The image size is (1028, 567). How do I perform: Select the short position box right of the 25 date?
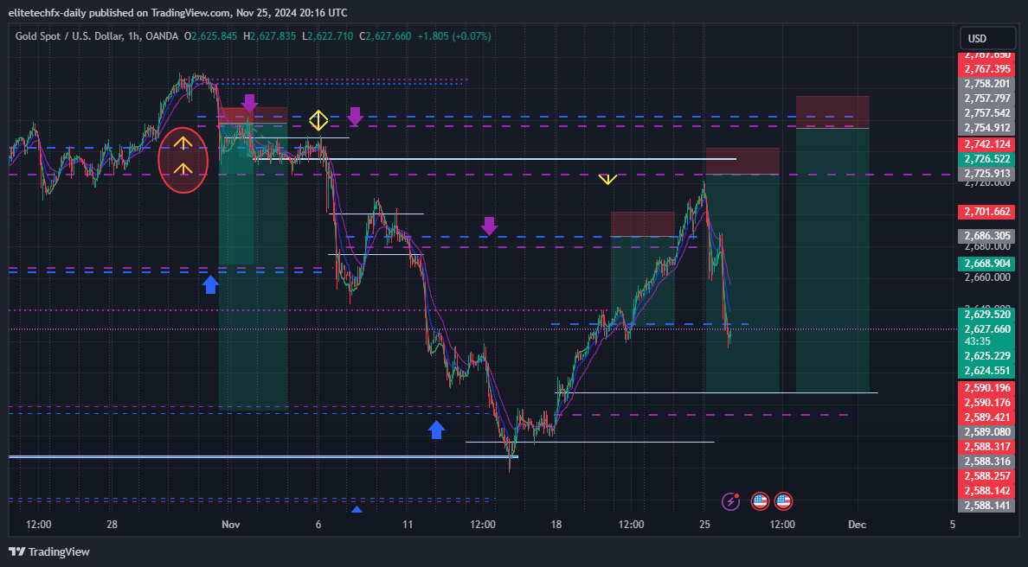click(742, 271)
